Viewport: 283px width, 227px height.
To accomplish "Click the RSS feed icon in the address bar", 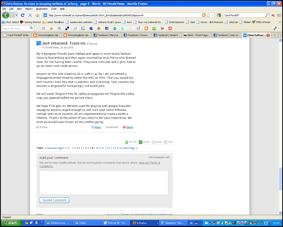I will [204, 15].
